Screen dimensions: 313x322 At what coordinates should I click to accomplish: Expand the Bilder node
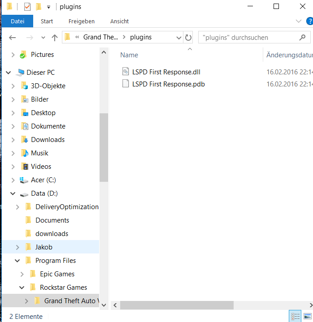click(x=13, y=99)
